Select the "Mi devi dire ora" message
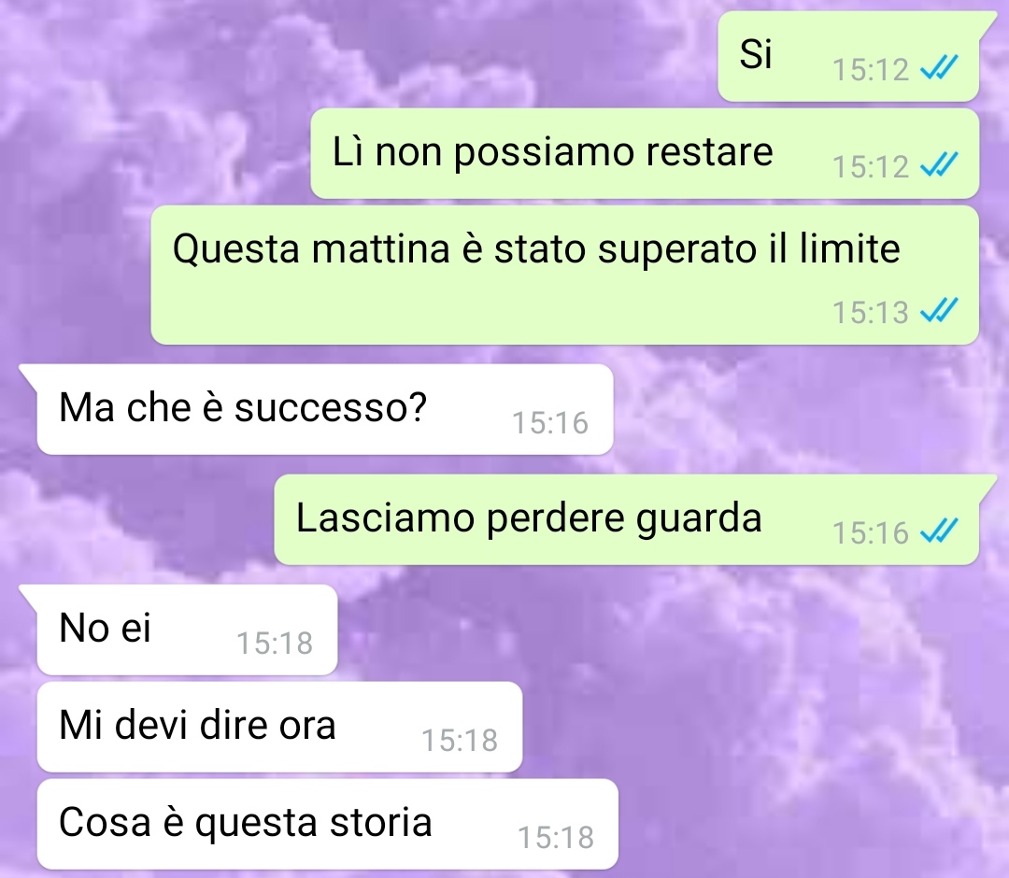 pos(279,727)
